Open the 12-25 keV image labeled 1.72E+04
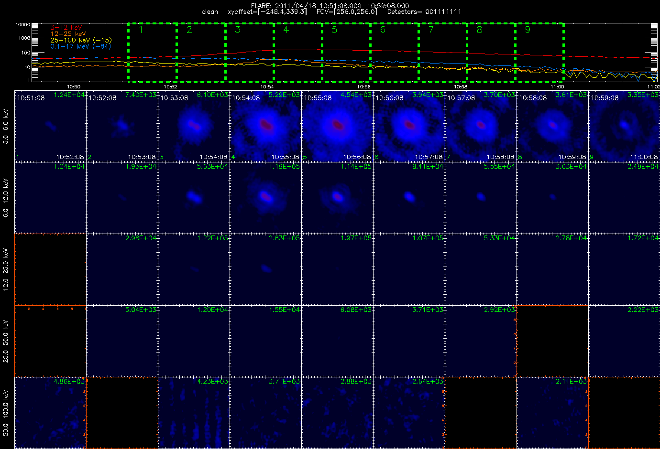Screen dimensions: 660x449 (x=625, y=269)
